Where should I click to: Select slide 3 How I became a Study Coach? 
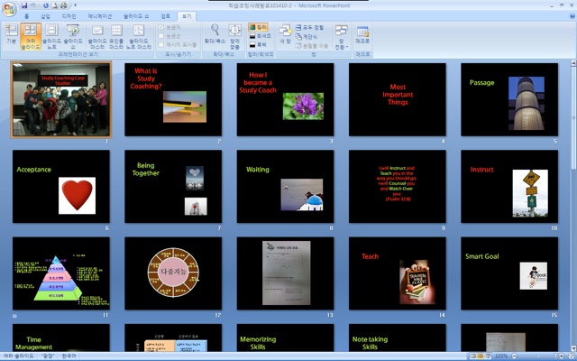point(285,99)
